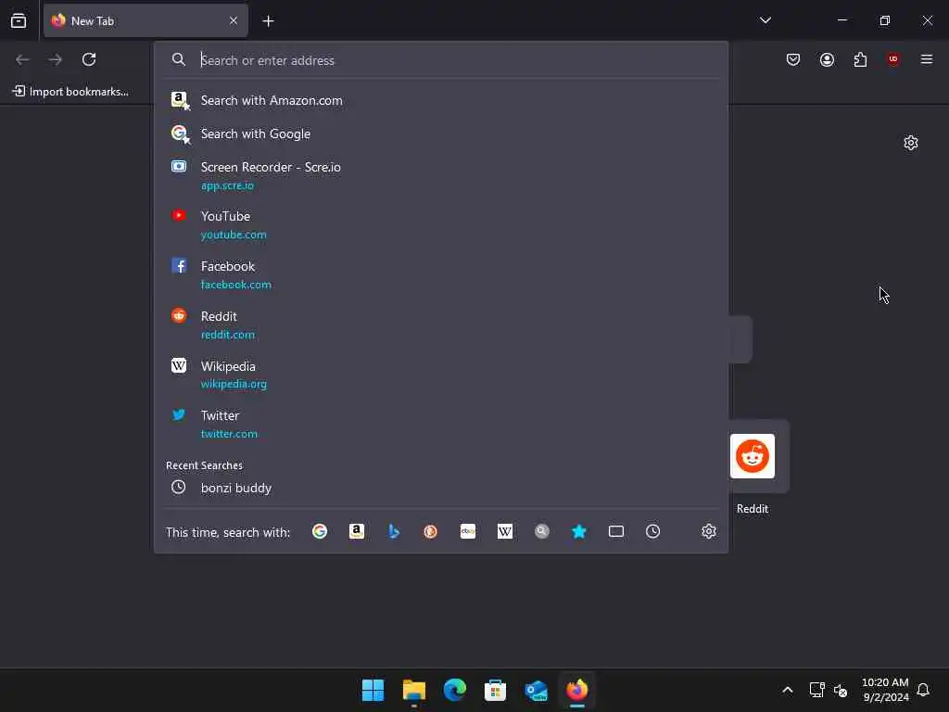This screenshot has height=712, width=949.
Task: Open Screen Recorder - Scre.io suggestion
Action: 441,175
